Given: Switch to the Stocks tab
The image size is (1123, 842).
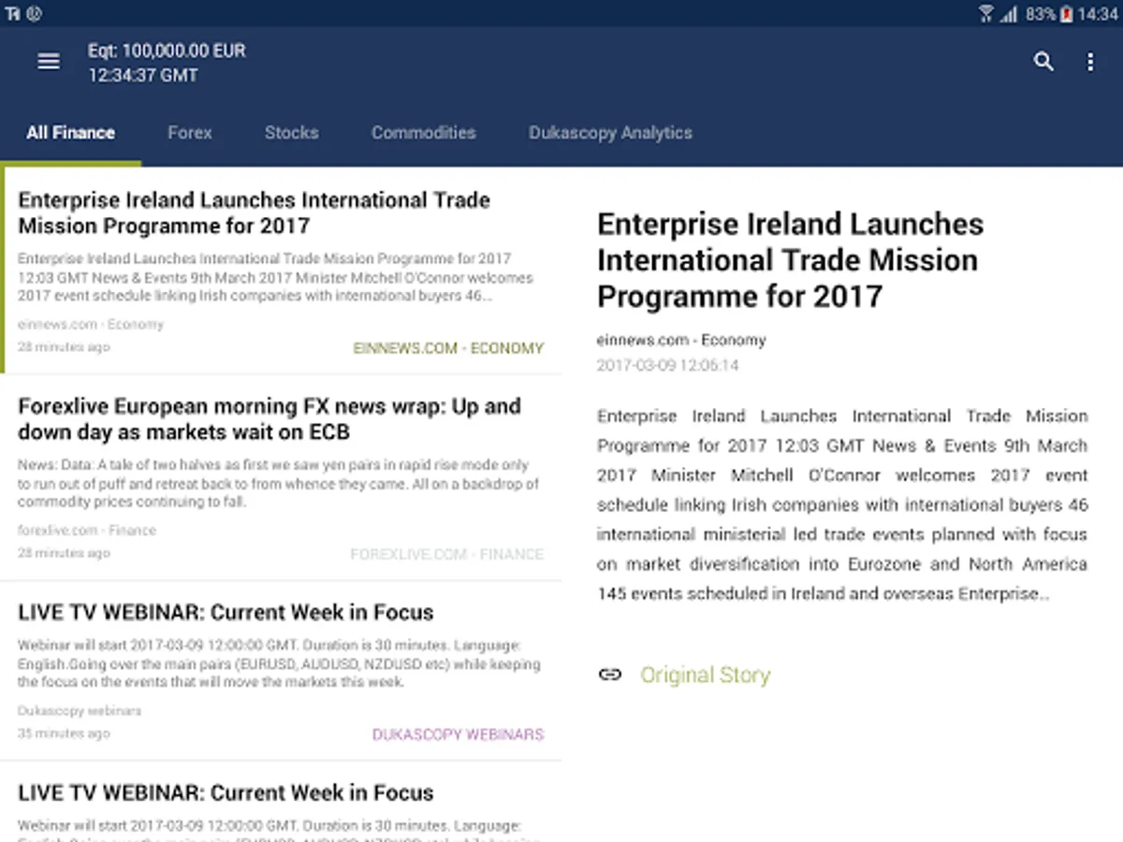Looking at the screenshot, I should click(291, 133).
